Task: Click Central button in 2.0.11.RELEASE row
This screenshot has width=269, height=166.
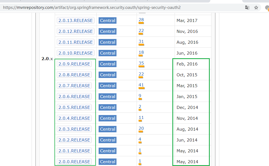Action: pyautogui.click(x=108, y=42)
